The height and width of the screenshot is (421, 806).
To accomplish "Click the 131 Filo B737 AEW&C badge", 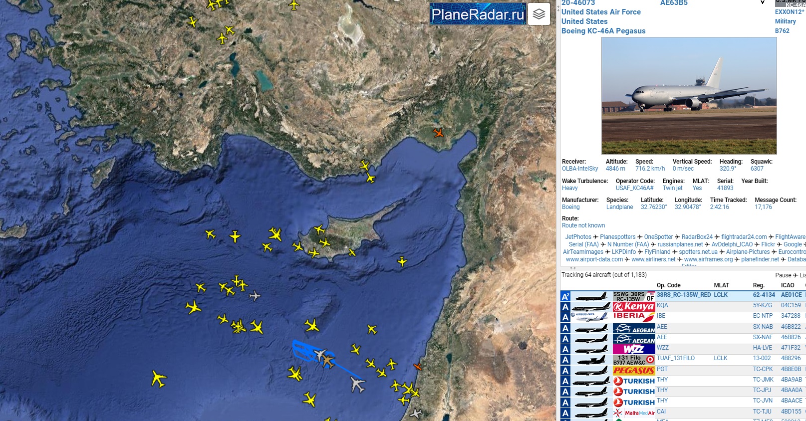I will point(633,359).
